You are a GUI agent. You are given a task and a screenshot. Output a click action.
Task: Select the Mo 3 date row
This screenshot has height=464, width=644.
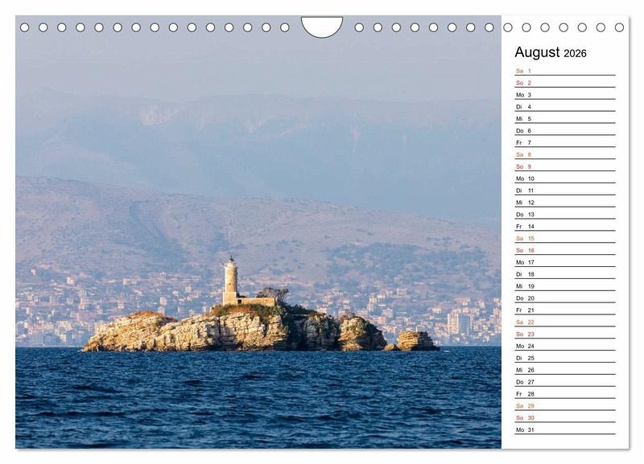tap(563, 95)
